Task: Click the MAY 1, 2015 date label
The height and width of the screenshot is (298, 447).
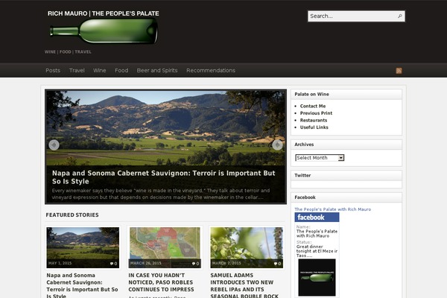Action: point(60,263)
